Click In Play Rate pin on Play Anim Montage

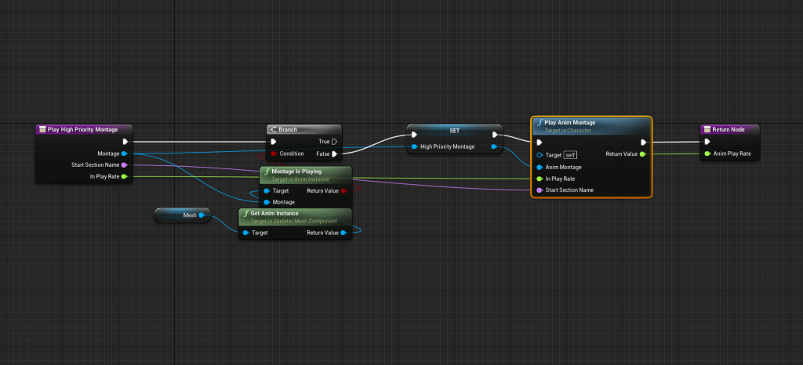point(540,179)
